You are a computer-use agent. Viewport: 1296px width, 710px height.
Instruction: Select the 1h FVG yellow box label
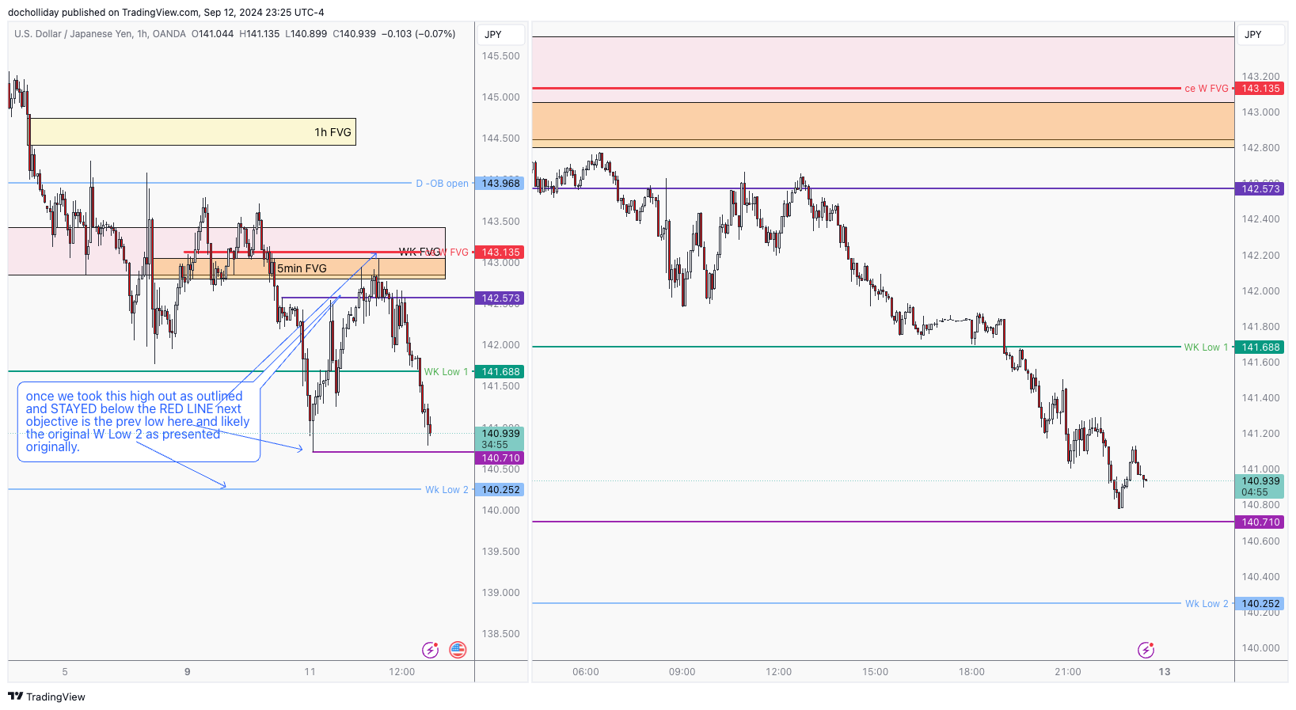coord(333,132)
